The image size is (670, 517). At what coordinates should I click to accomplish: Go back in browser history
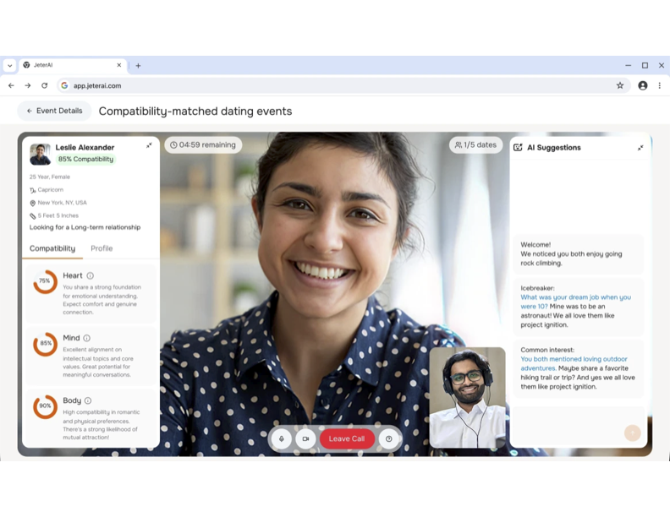pos(11,85)
